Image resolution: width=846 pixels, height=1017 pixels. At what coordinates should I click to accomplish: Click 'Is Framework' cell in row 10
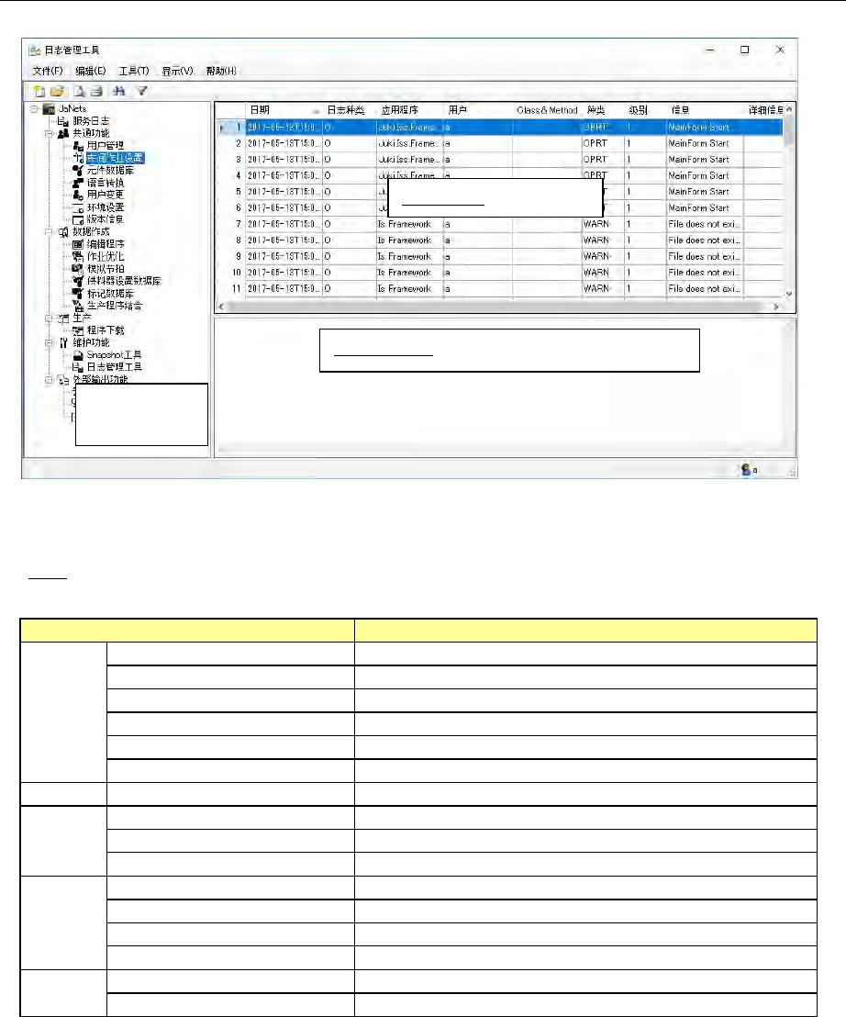[x=409, y=273]
